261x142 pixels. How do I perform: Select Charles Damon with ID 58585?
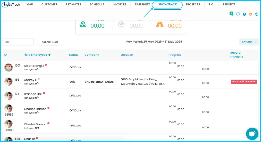[35, 109]
